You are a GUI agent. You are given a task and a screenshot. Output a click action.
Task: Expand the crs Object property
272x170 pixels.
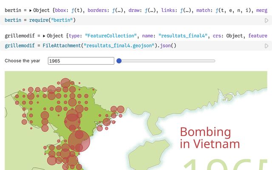tap(229, 36)
